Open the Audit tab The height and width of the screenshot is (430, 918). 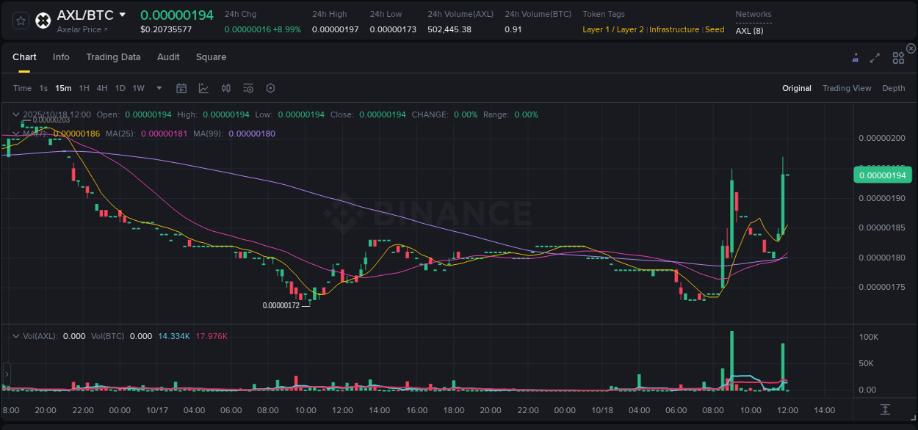coord(168,57)
